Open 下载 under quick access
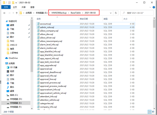The height and width of the screenshot is (115, 157). tap(12, 29)
